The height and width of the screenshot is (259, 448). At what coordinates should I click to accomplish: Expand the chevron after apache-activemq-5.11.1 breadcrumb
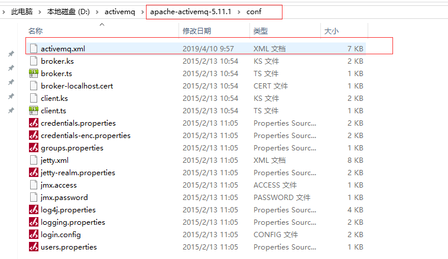[239, 12]
